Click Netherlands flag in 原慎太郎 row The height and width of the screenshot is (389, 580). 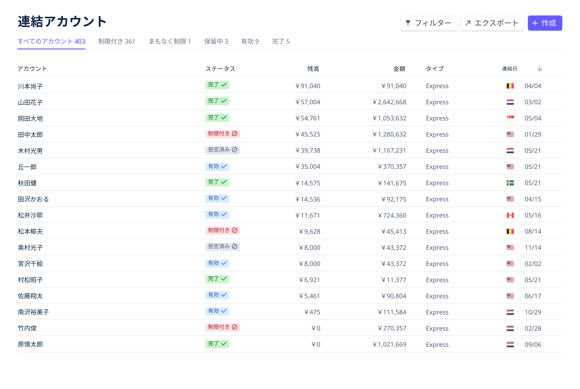point(510,344)
